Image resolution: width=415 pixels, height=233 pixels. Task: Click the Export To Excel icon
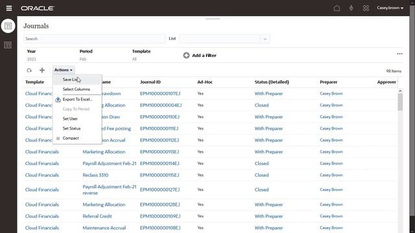coord(58,100)
